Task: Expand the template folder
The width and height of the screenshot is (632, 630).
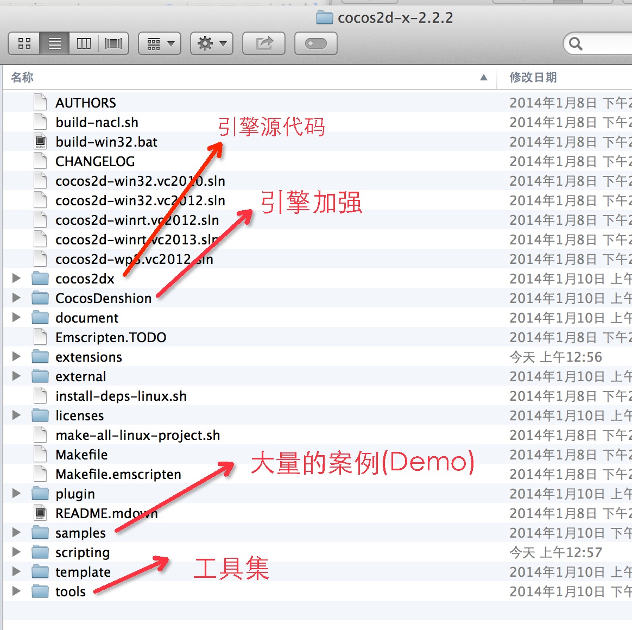Action: (16, 571)
